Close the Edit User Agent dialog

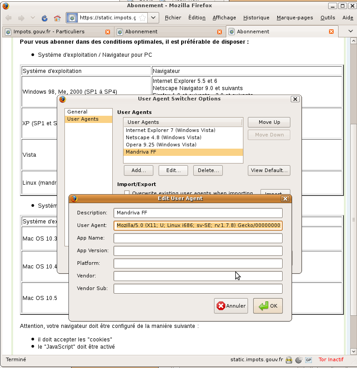click(285, 199)
